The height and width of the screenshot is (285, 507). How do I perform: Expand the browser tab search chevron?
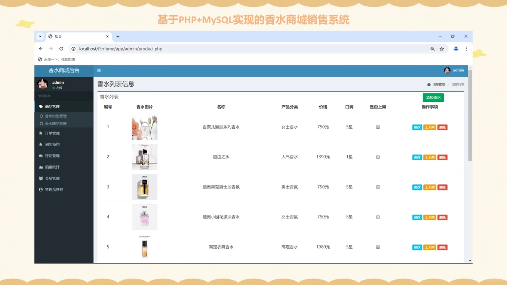[40, 36]
